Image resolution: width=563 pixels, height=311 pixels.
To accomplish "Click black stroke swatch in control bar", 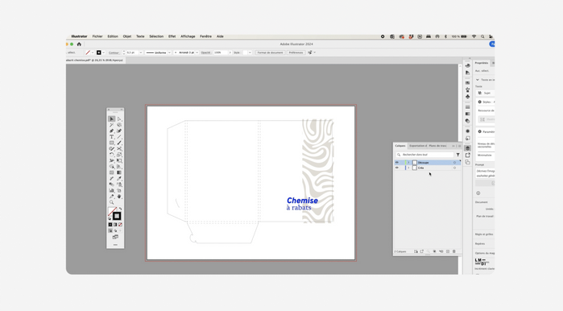I will click(x=99, y=52).
